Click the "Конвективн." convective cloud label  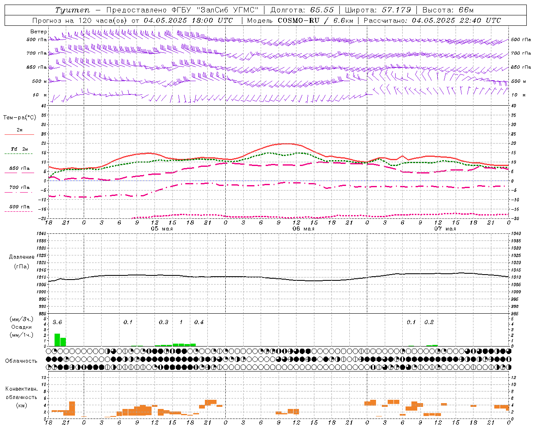[x=21, y=389]
